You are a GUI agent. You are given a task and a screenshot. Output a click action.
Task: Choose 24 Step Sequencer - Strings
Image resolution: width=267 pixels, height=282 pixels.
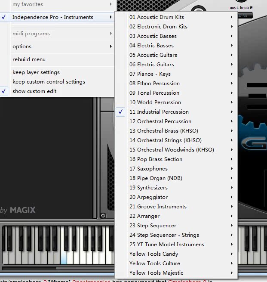(x=176, y=235)
